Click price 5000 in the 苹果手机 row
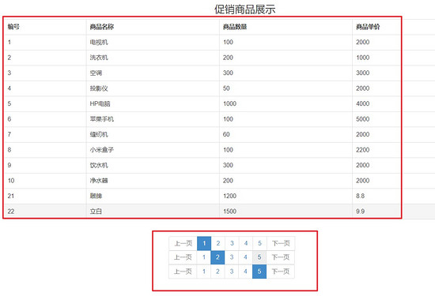Image resolution: width=435 pixels, height=296 pixels. 363,119
